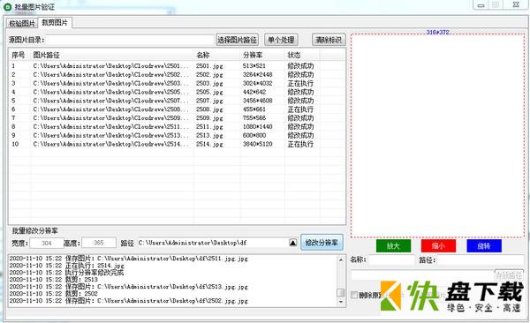Click the 单个处理 button

(281, 40)
